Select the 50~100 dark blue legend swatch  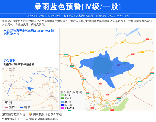point(62,105)
